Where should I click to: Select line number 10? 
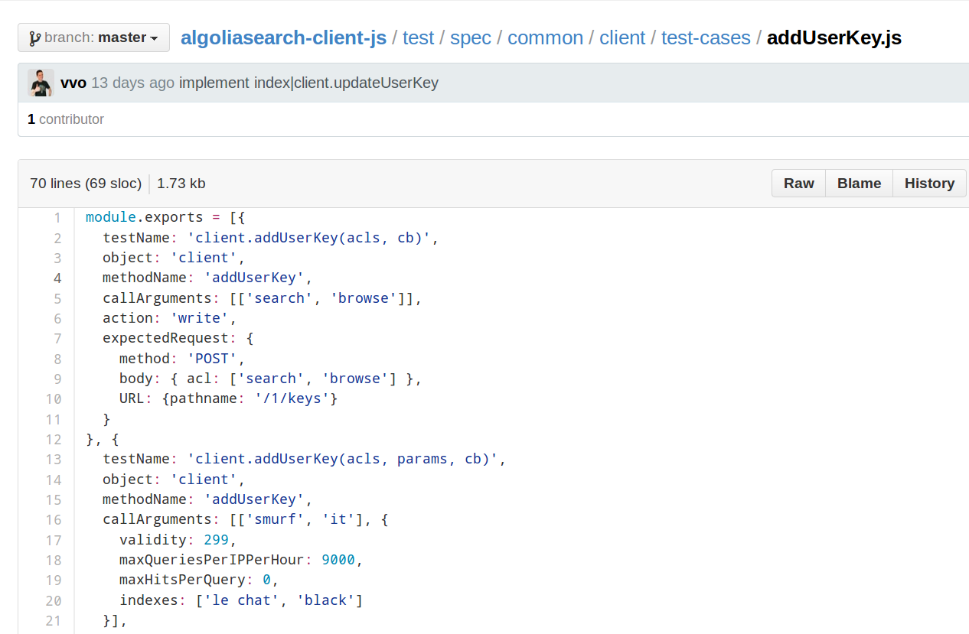(x=54, y=399)
